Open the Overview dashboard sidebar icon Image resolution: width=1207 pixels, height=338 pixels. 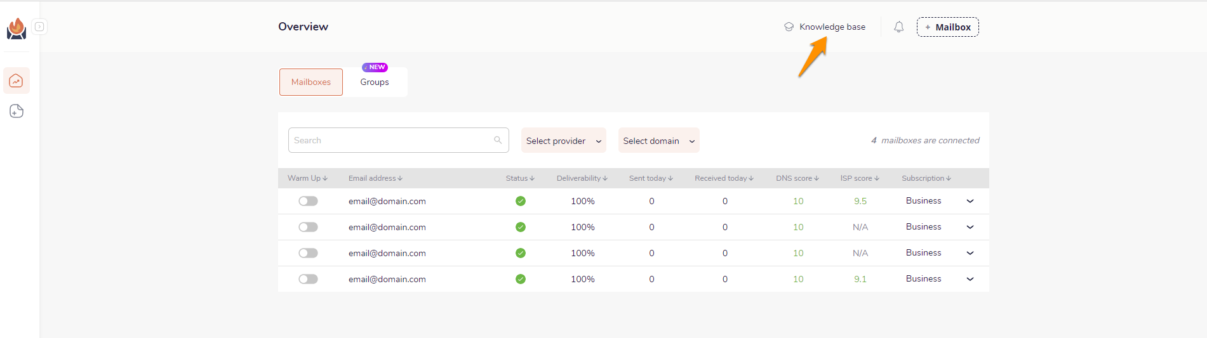click(x=17, y=81)
